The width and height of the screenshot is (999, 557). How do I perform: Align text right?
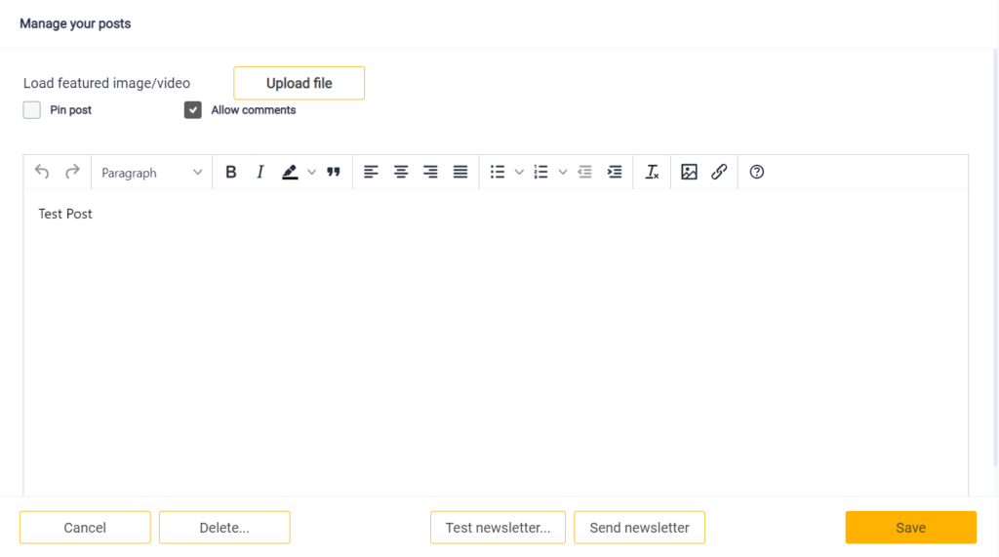click(x=430, y=172)
